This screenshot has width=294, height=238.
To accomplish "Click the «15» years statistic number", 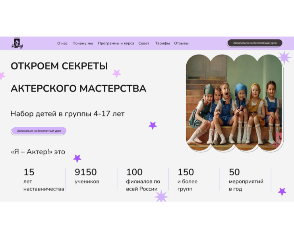I will click(x=29, y=172).
